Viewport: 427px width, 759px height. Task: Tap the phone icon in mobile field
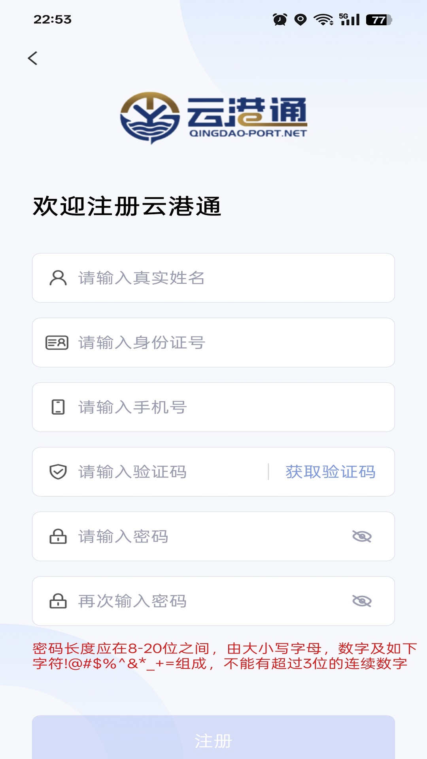point(58,407)
